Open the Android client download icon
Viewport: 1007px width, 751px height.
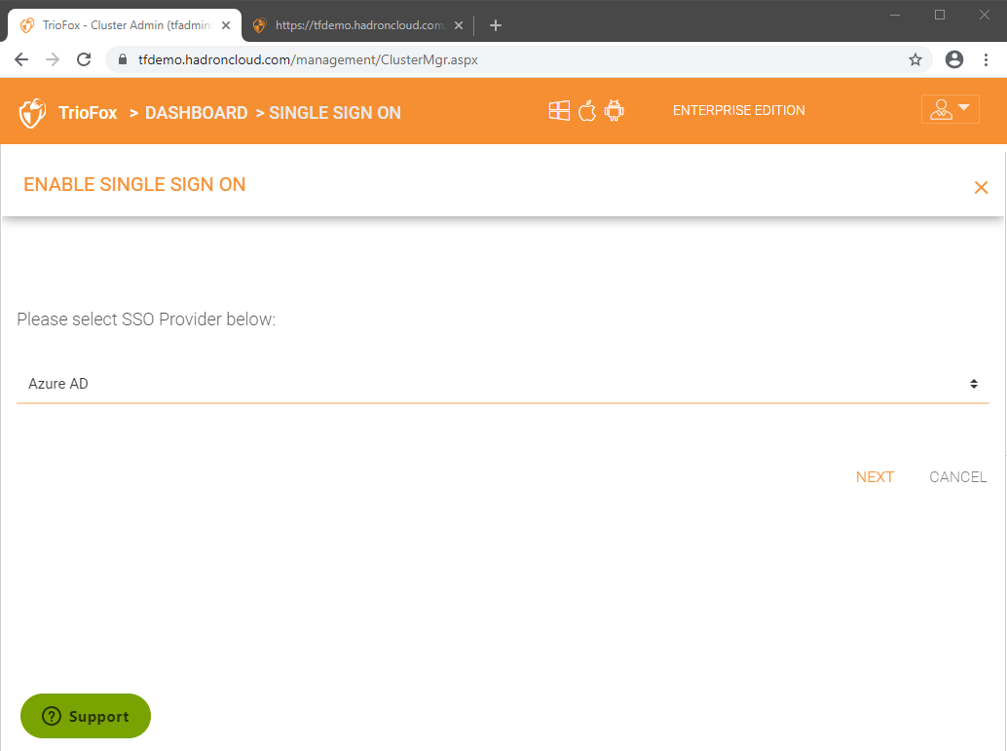[614, 110]
